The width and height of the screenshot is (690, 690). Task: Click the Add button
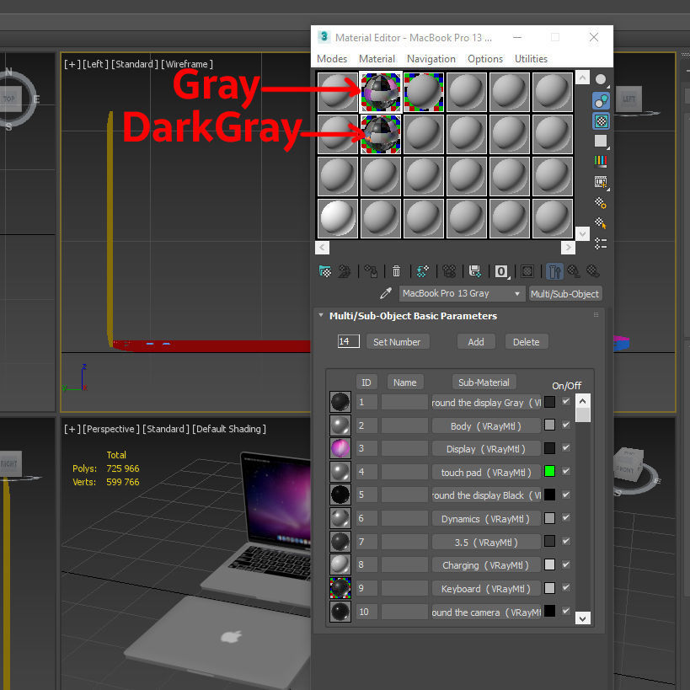pyautogui.click(x=476, y=341)
